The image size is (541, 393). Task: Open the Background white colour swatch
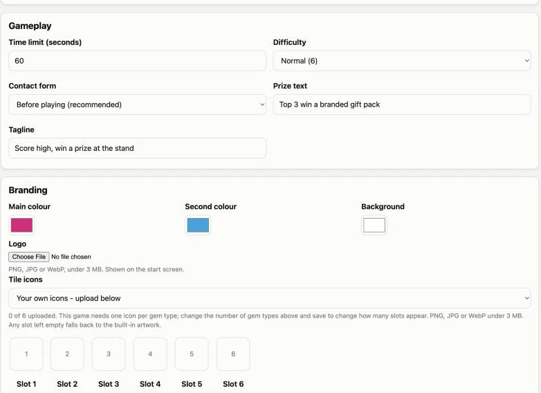coord(374,225)
